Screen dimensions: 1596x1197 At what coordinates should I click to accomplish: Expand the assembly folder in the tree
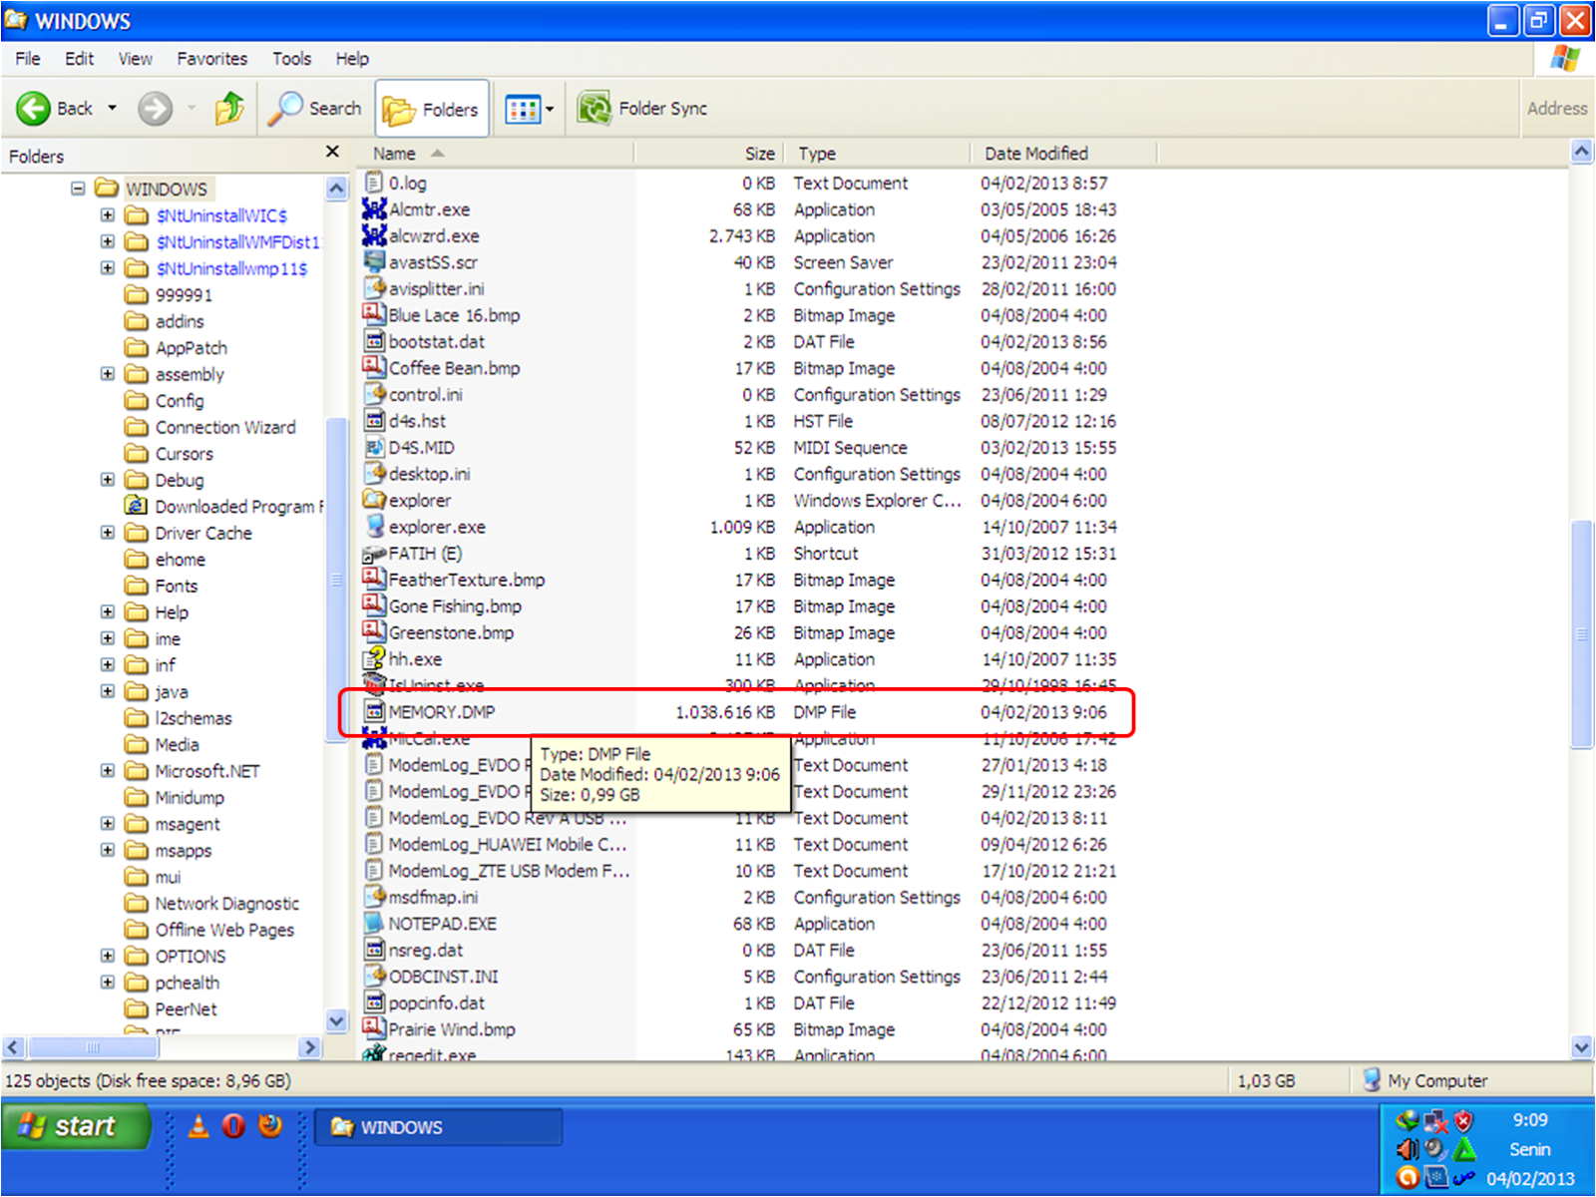click(108, 374)
